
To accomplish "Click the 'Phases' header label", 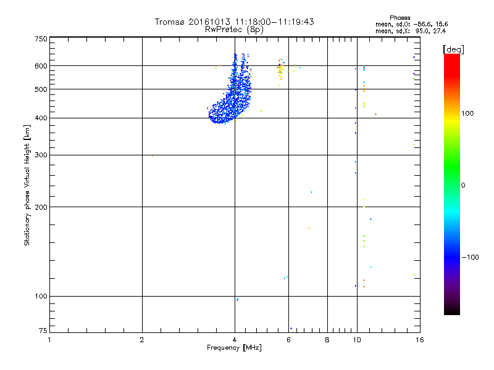I will [400, 18].
